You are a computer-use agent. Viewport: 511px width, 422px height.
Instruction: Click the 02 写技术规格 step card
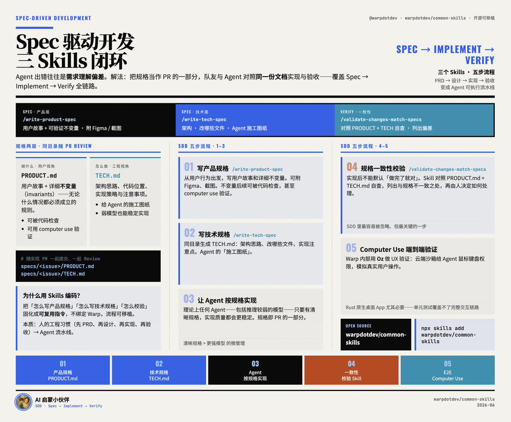251,254
